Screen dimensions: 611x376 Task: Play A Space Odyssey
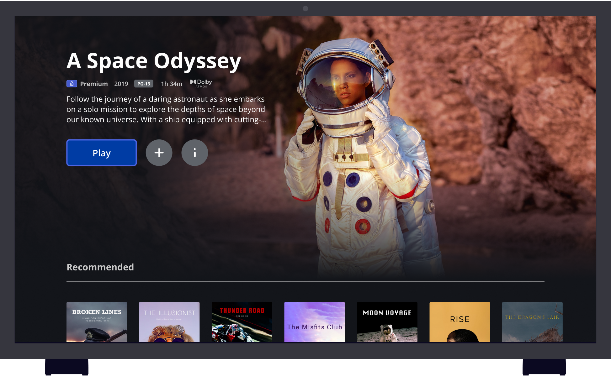[102, 153]
